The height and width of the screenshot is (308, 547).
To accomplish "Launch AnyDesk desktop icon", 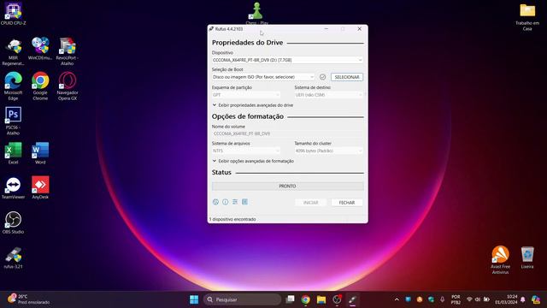I will pyautogui.click(x=40, y=188).
